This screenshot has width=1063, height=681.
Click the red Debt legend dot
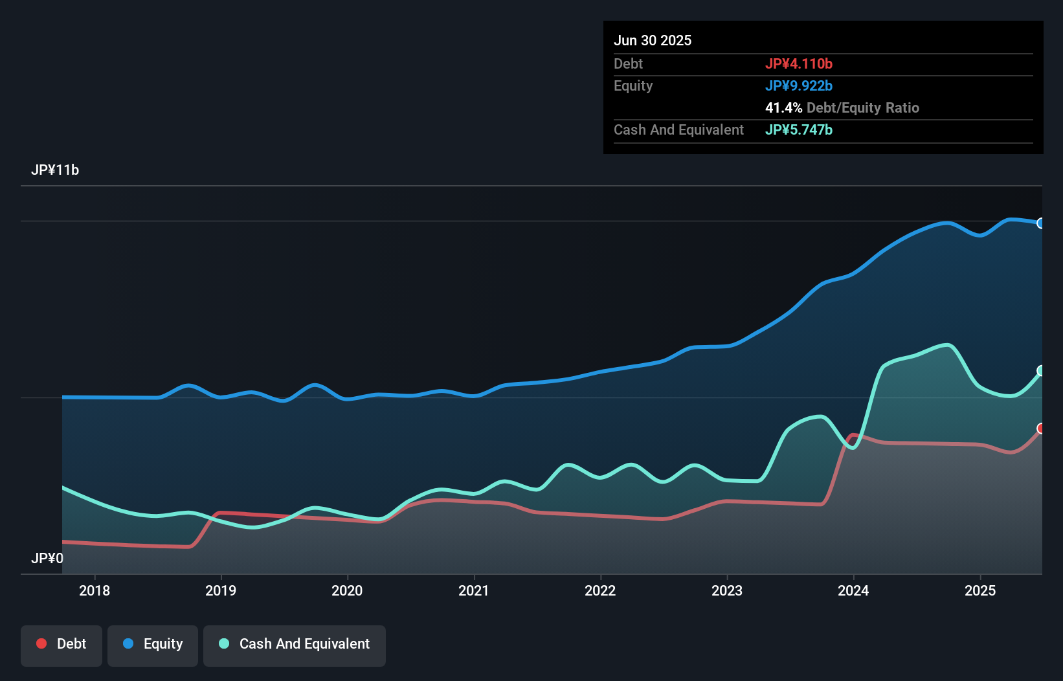pos(41,643)
